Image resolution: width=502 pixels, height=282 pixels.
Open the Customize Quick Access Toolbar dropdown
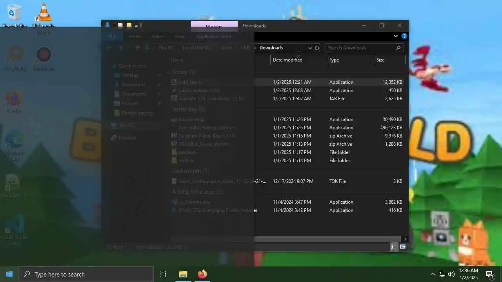[136, 25]
